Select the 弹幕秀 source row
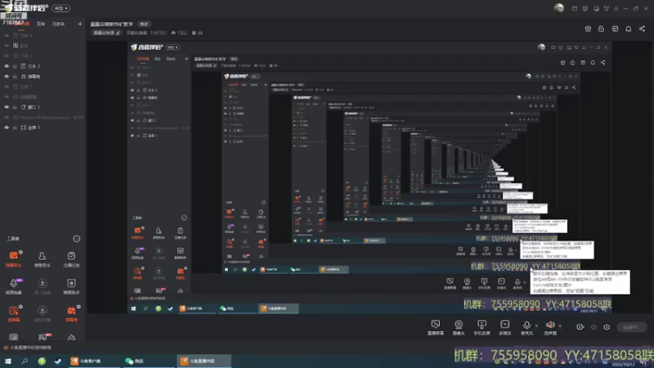This screenshot has width=654, height=368. (x=43, y=76)
